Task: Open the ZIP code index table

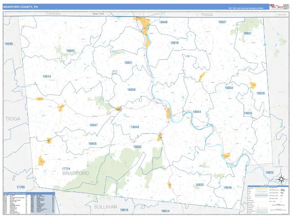Action: pyautogui.click(x=29, y=203)
